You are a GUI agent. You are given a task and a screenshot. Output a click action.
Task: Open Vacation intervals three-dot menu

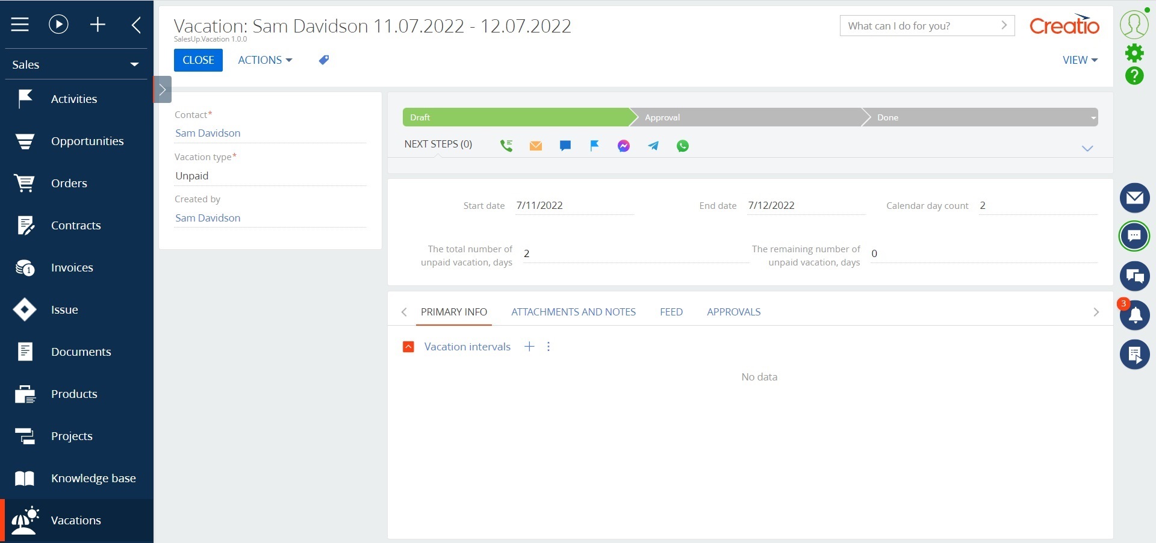click(x=548, y=346)
